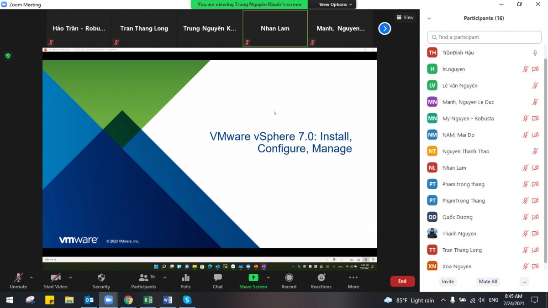Toggle the Participants panel button
Viewport: 548px width, 308px height.
[x=144, y=281]
